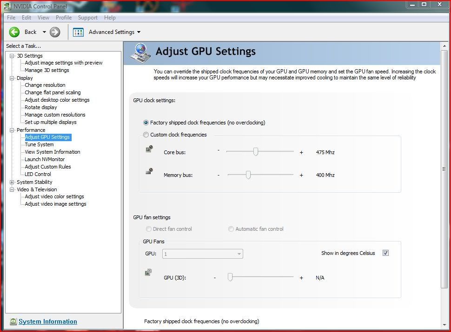Collapse the 3D Settings tree node
This screenshot has height=332, width=451.
(12, 56)
